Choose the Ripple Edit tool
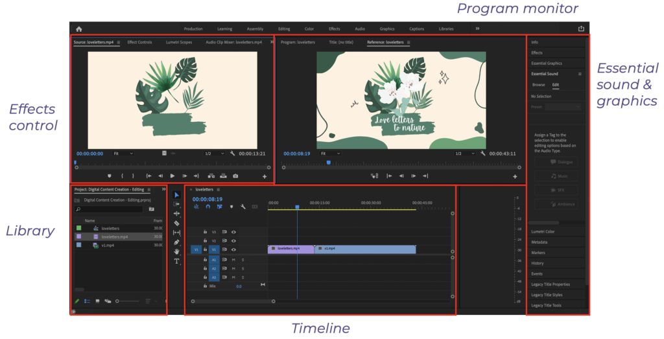 pos(177,213)
